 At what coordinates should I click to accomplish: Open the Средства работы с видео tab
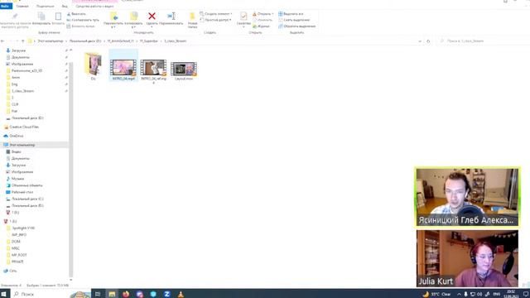(94, 6)
